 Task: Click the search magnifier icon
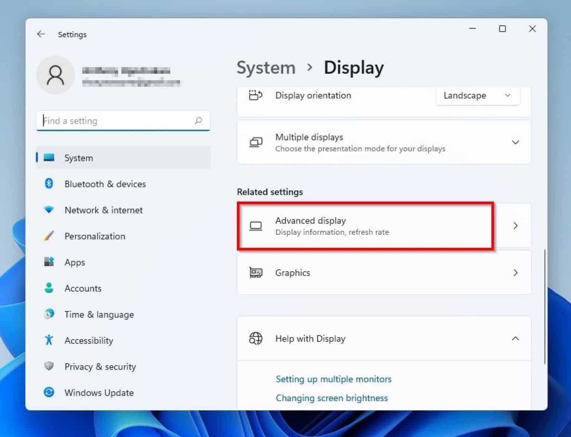[x=199, y=120]
